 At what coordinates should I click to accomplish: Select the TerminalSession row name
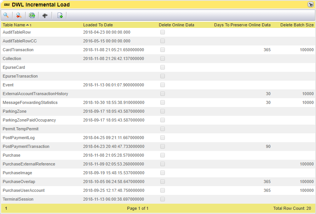pyautogui.click(x=18, y=199)
